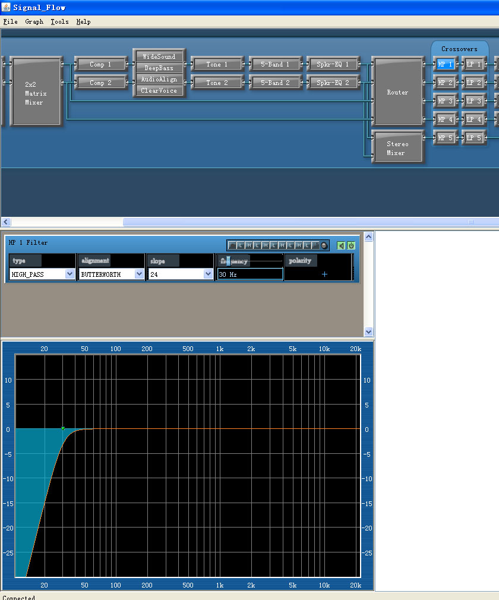The width and height of the screenshot is (499, 600).
Task: Select the Spkr-EQ 2 block
Action: click(x=333, y=83)
